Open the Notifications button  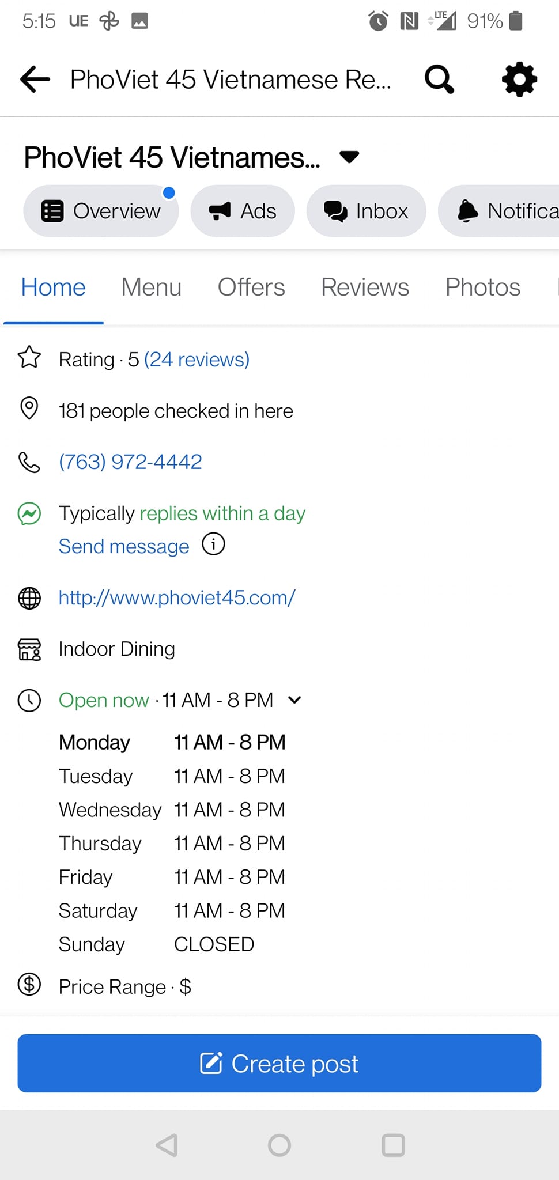click(500, 211)
